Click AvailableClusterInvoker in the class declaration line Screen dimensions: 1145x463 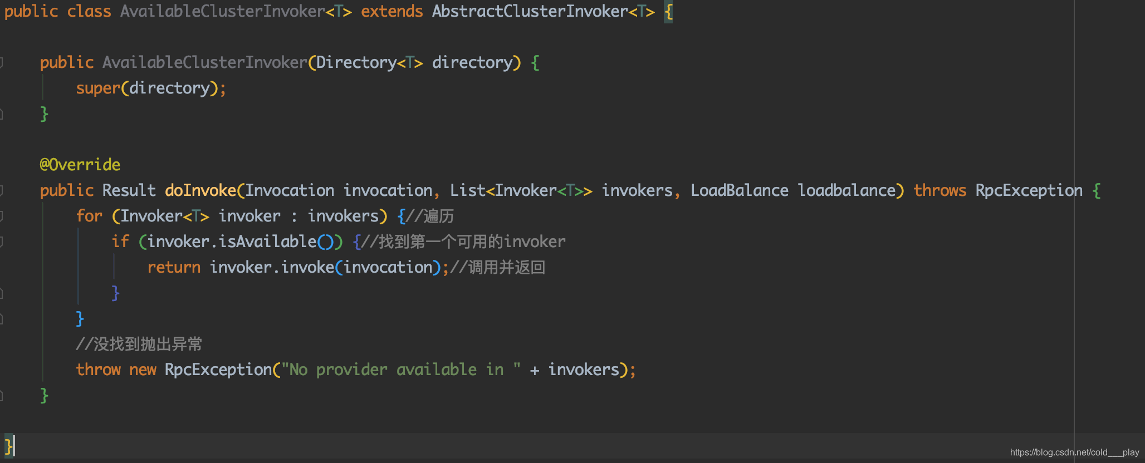(x=222, y=11)
